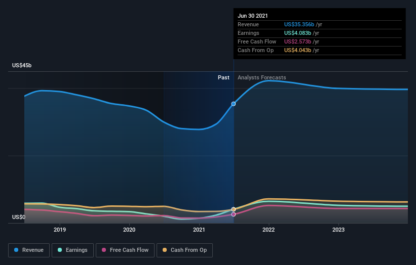Click the US$2.573b free cash flow value
This screenshot has width=416, height=265.
297,41
